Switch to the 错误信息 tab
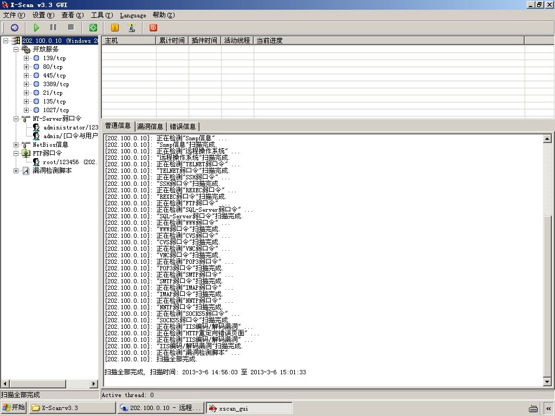This screenshot has width=555, height=416. pos(183,127)
